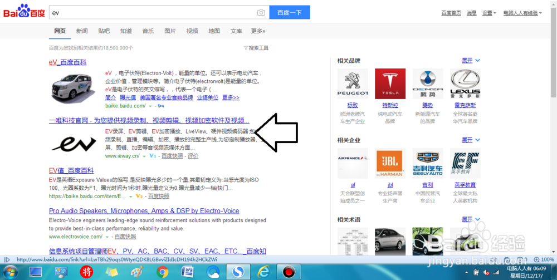Image resolution: width=557 pixels, height=280 pixels.
Task: Switch to the 音乐 tab
Action: click(148, 31)
